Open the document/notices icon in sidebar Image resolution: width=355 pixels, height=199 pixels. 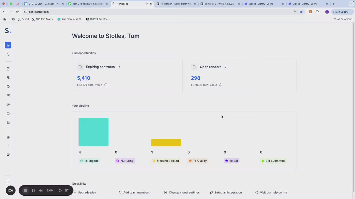pos(8,69)
